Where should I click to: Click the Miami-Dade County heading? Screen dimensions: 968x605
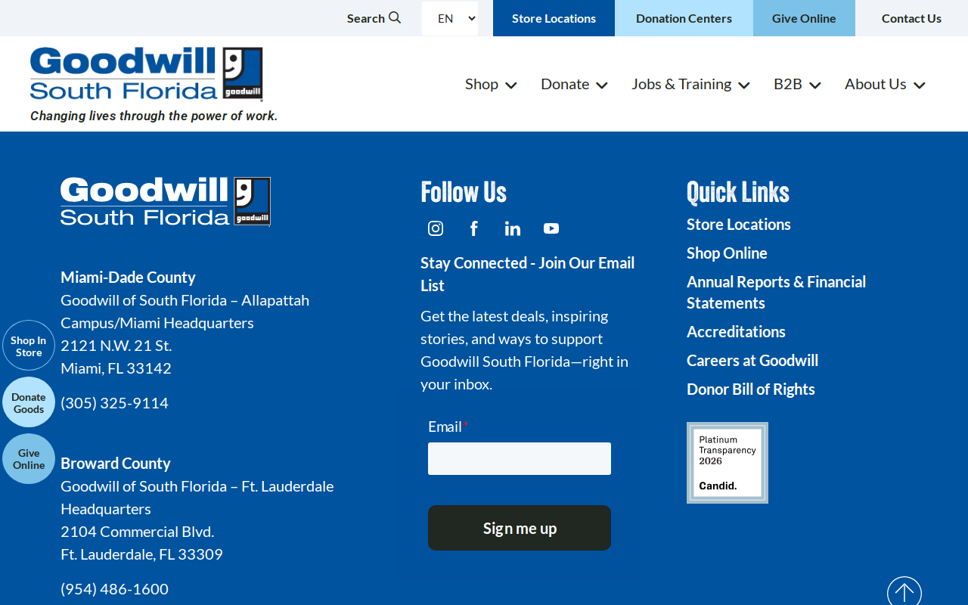point(128,278)
